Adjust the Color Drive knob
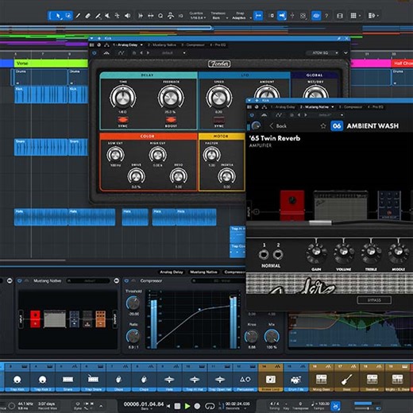Image resolution: width=413 pixels, height=413 pixels. 136,176
